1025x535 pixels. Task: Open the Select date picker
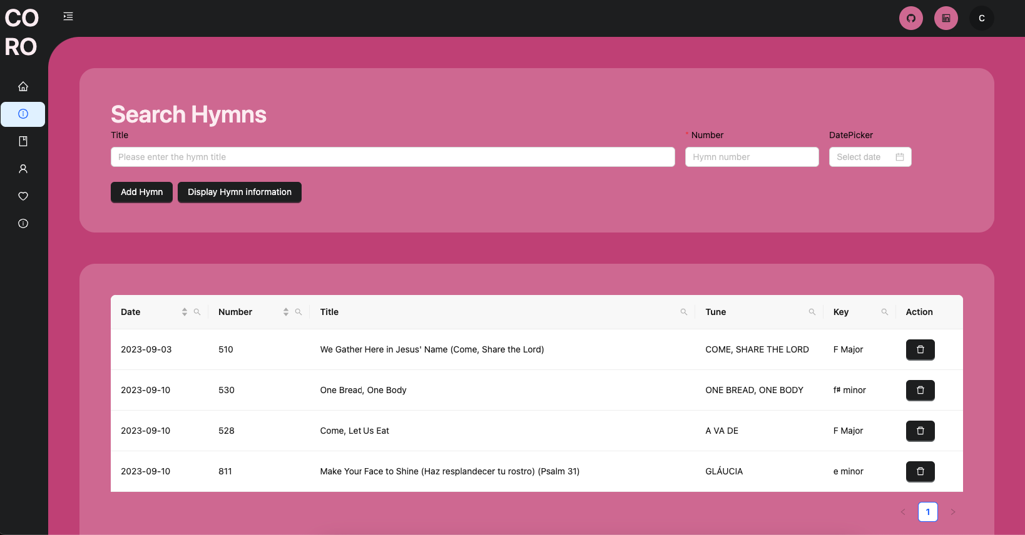pos(870,157)
